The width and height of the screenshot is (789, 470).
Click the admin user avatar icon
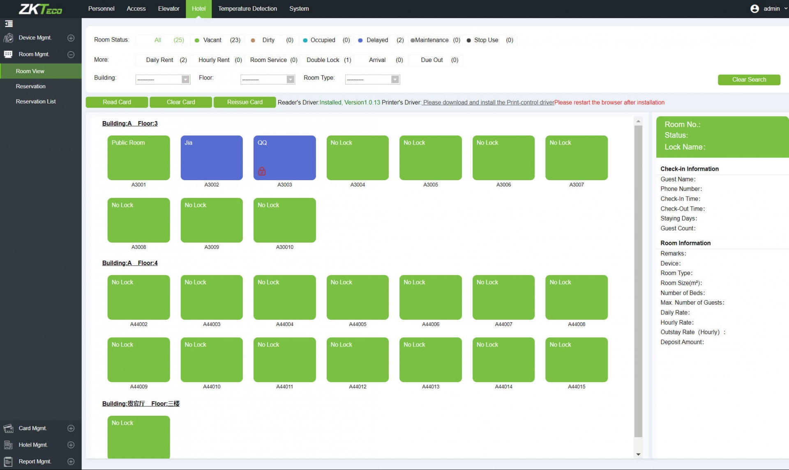coord(754,9)
